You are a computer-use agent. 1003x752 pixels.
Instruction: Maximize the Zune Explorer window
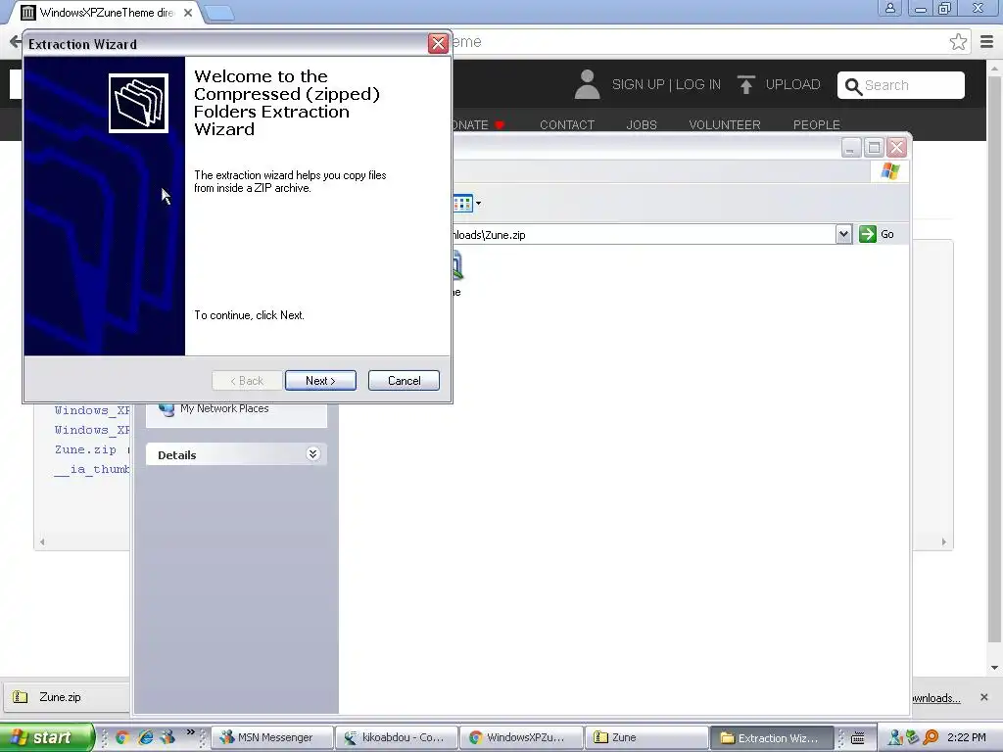point(874,148)
